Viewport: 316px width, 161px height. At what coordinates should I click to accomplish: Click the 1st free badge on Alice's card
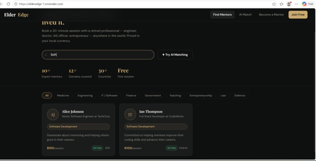pyautogui.click(x=97, y=148)
